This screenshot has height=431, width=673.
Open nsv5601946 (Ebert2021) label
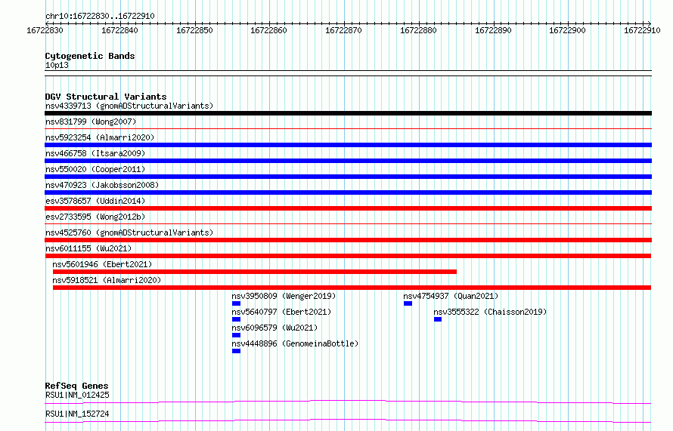(102, 264)
